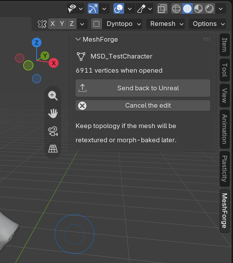Switch perspective/orthographic with grid icon

click(53, 149)
